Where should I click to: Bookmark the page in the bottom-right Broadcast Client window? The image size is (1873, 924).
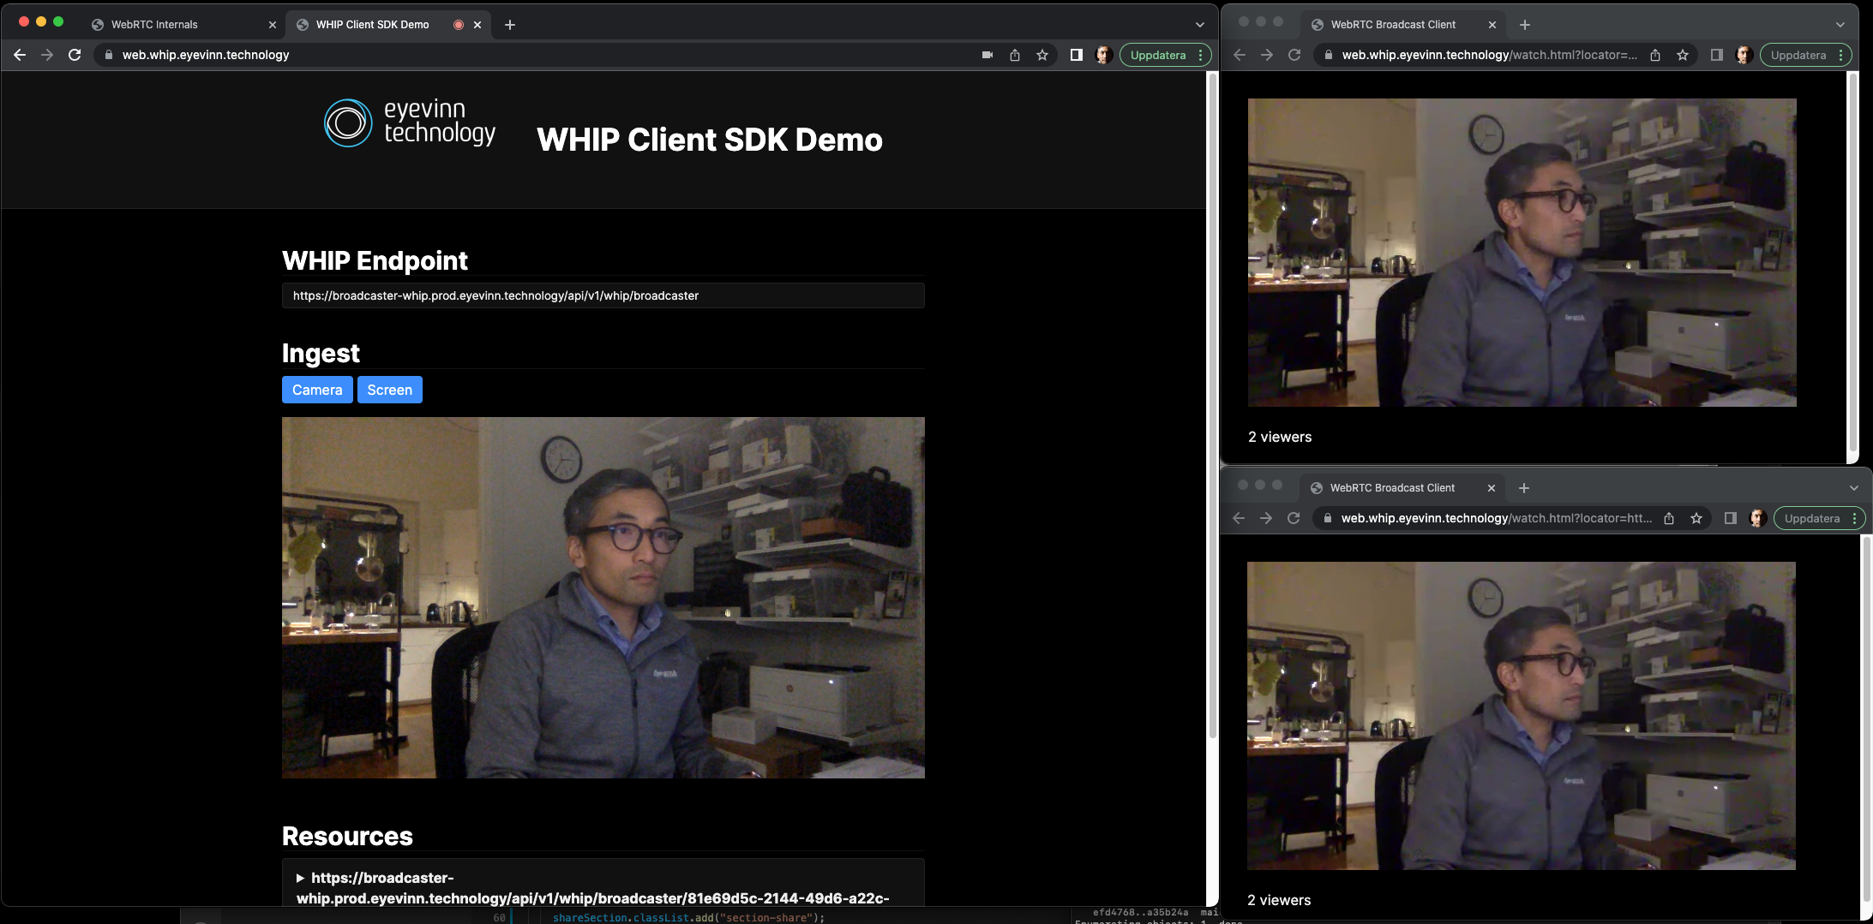[1696, 518]
